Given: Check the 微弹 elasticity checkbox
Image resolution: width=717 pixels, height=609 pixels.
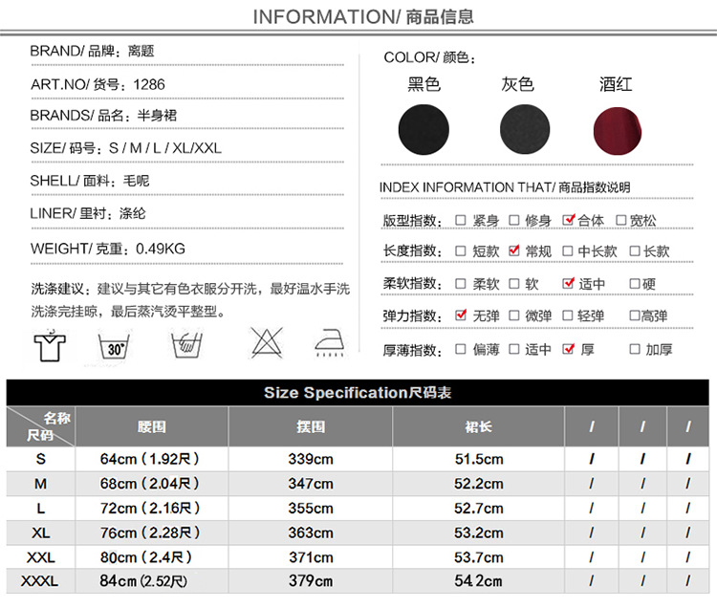Looking at the screenshot, I should [x=514, y=315].
